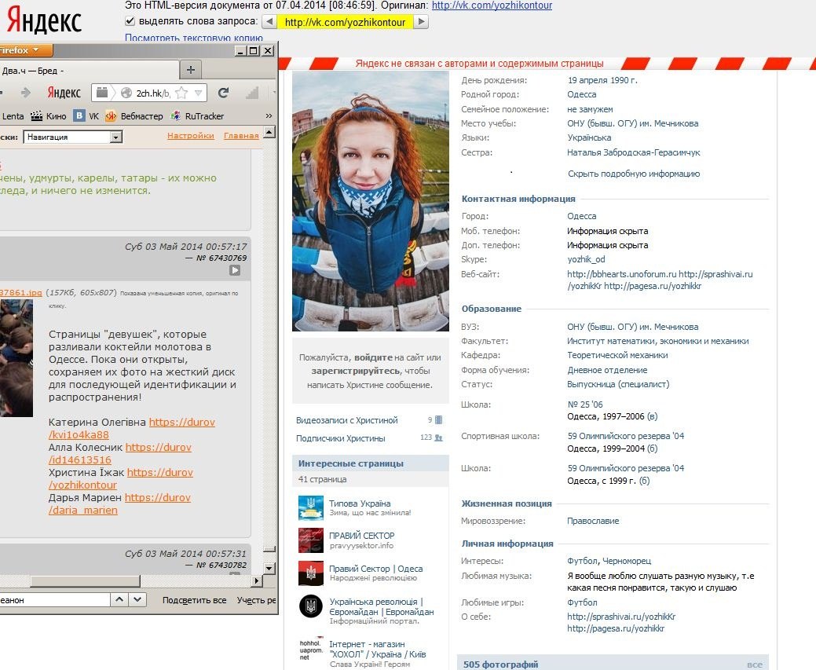816x670 pixels.
Task: Expand the address bar history arrow
Action: [x=198, y=93]
